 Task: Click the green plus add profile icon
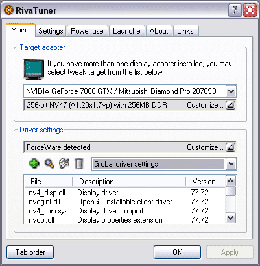34,163
